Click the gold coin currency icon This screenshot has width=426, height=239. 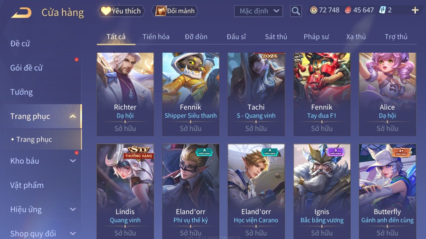click(x=314, y=10)
